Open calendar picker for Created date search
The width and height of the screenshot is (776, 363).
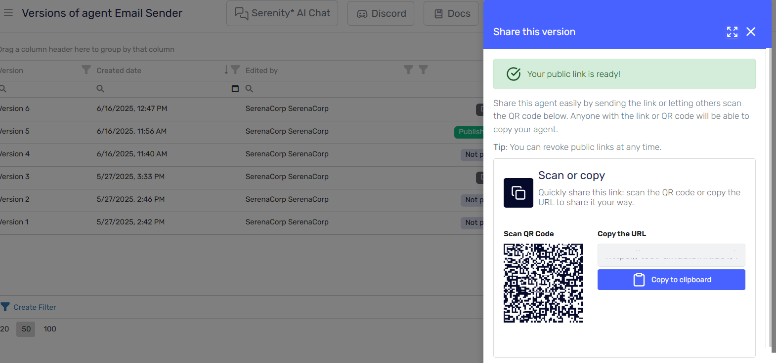click(x=235, y=89)
